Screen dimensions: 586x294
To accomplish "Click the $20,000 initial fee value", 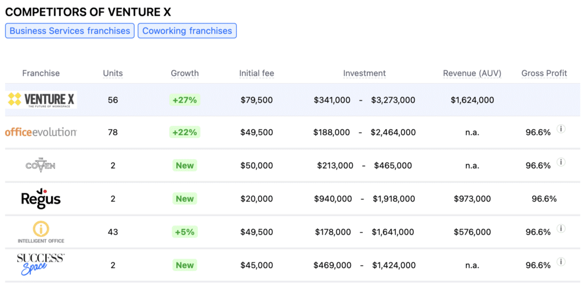I will pos(256,198).
